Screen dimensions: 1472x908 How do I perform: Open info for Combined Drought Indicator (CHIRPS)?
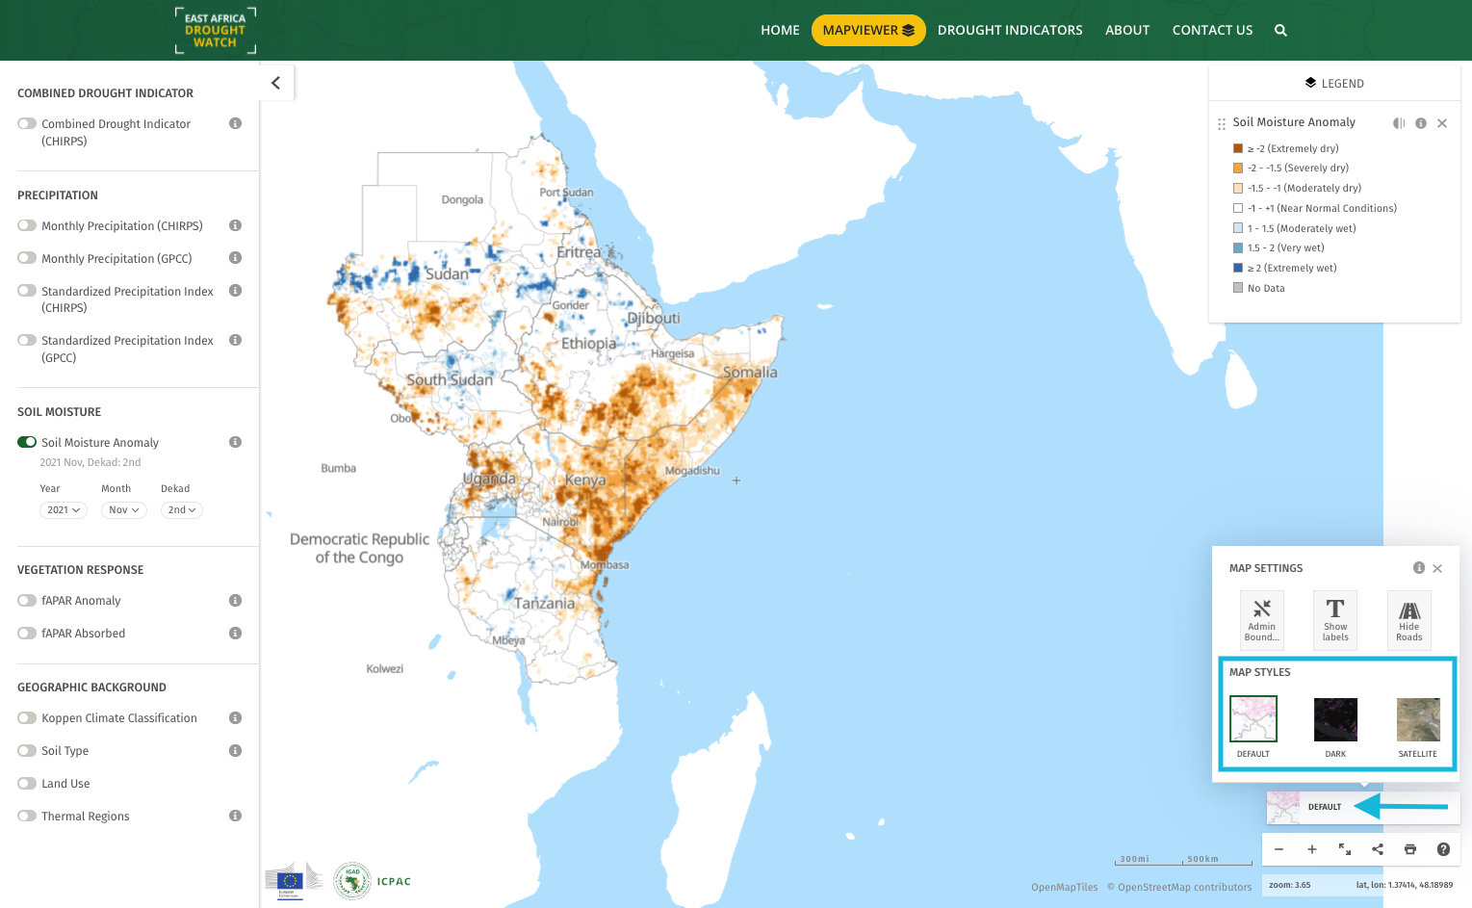point(235,123)
